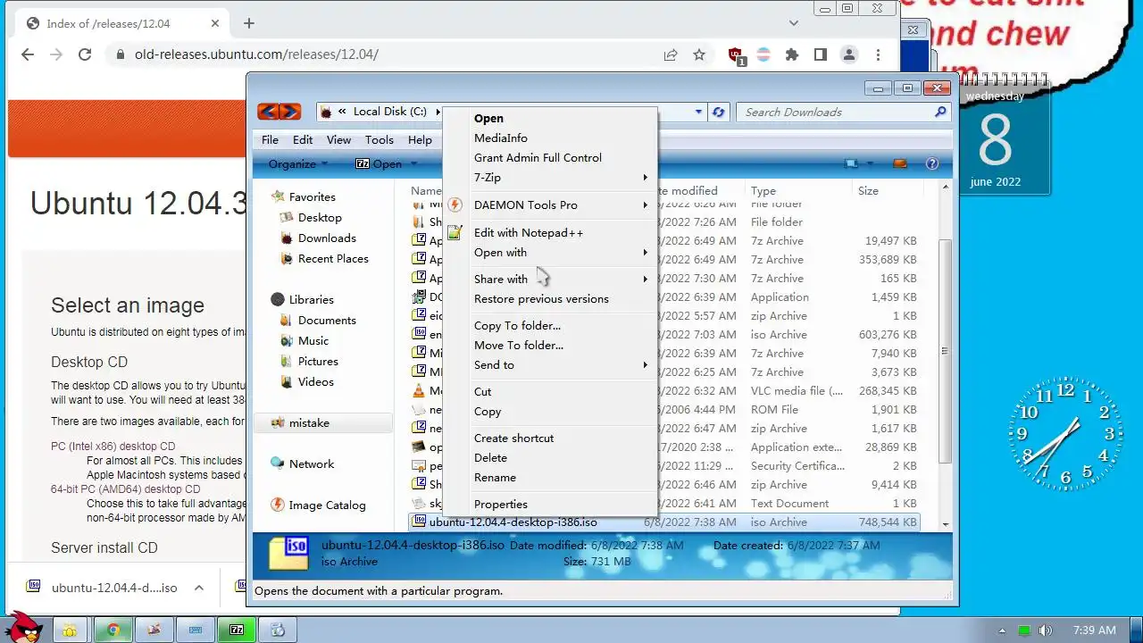Image resolution: width=1143 pixels, height=643 pixels.
Task: Click the search magnifier icon in Explorer
Action: click(x=940, y=112)
